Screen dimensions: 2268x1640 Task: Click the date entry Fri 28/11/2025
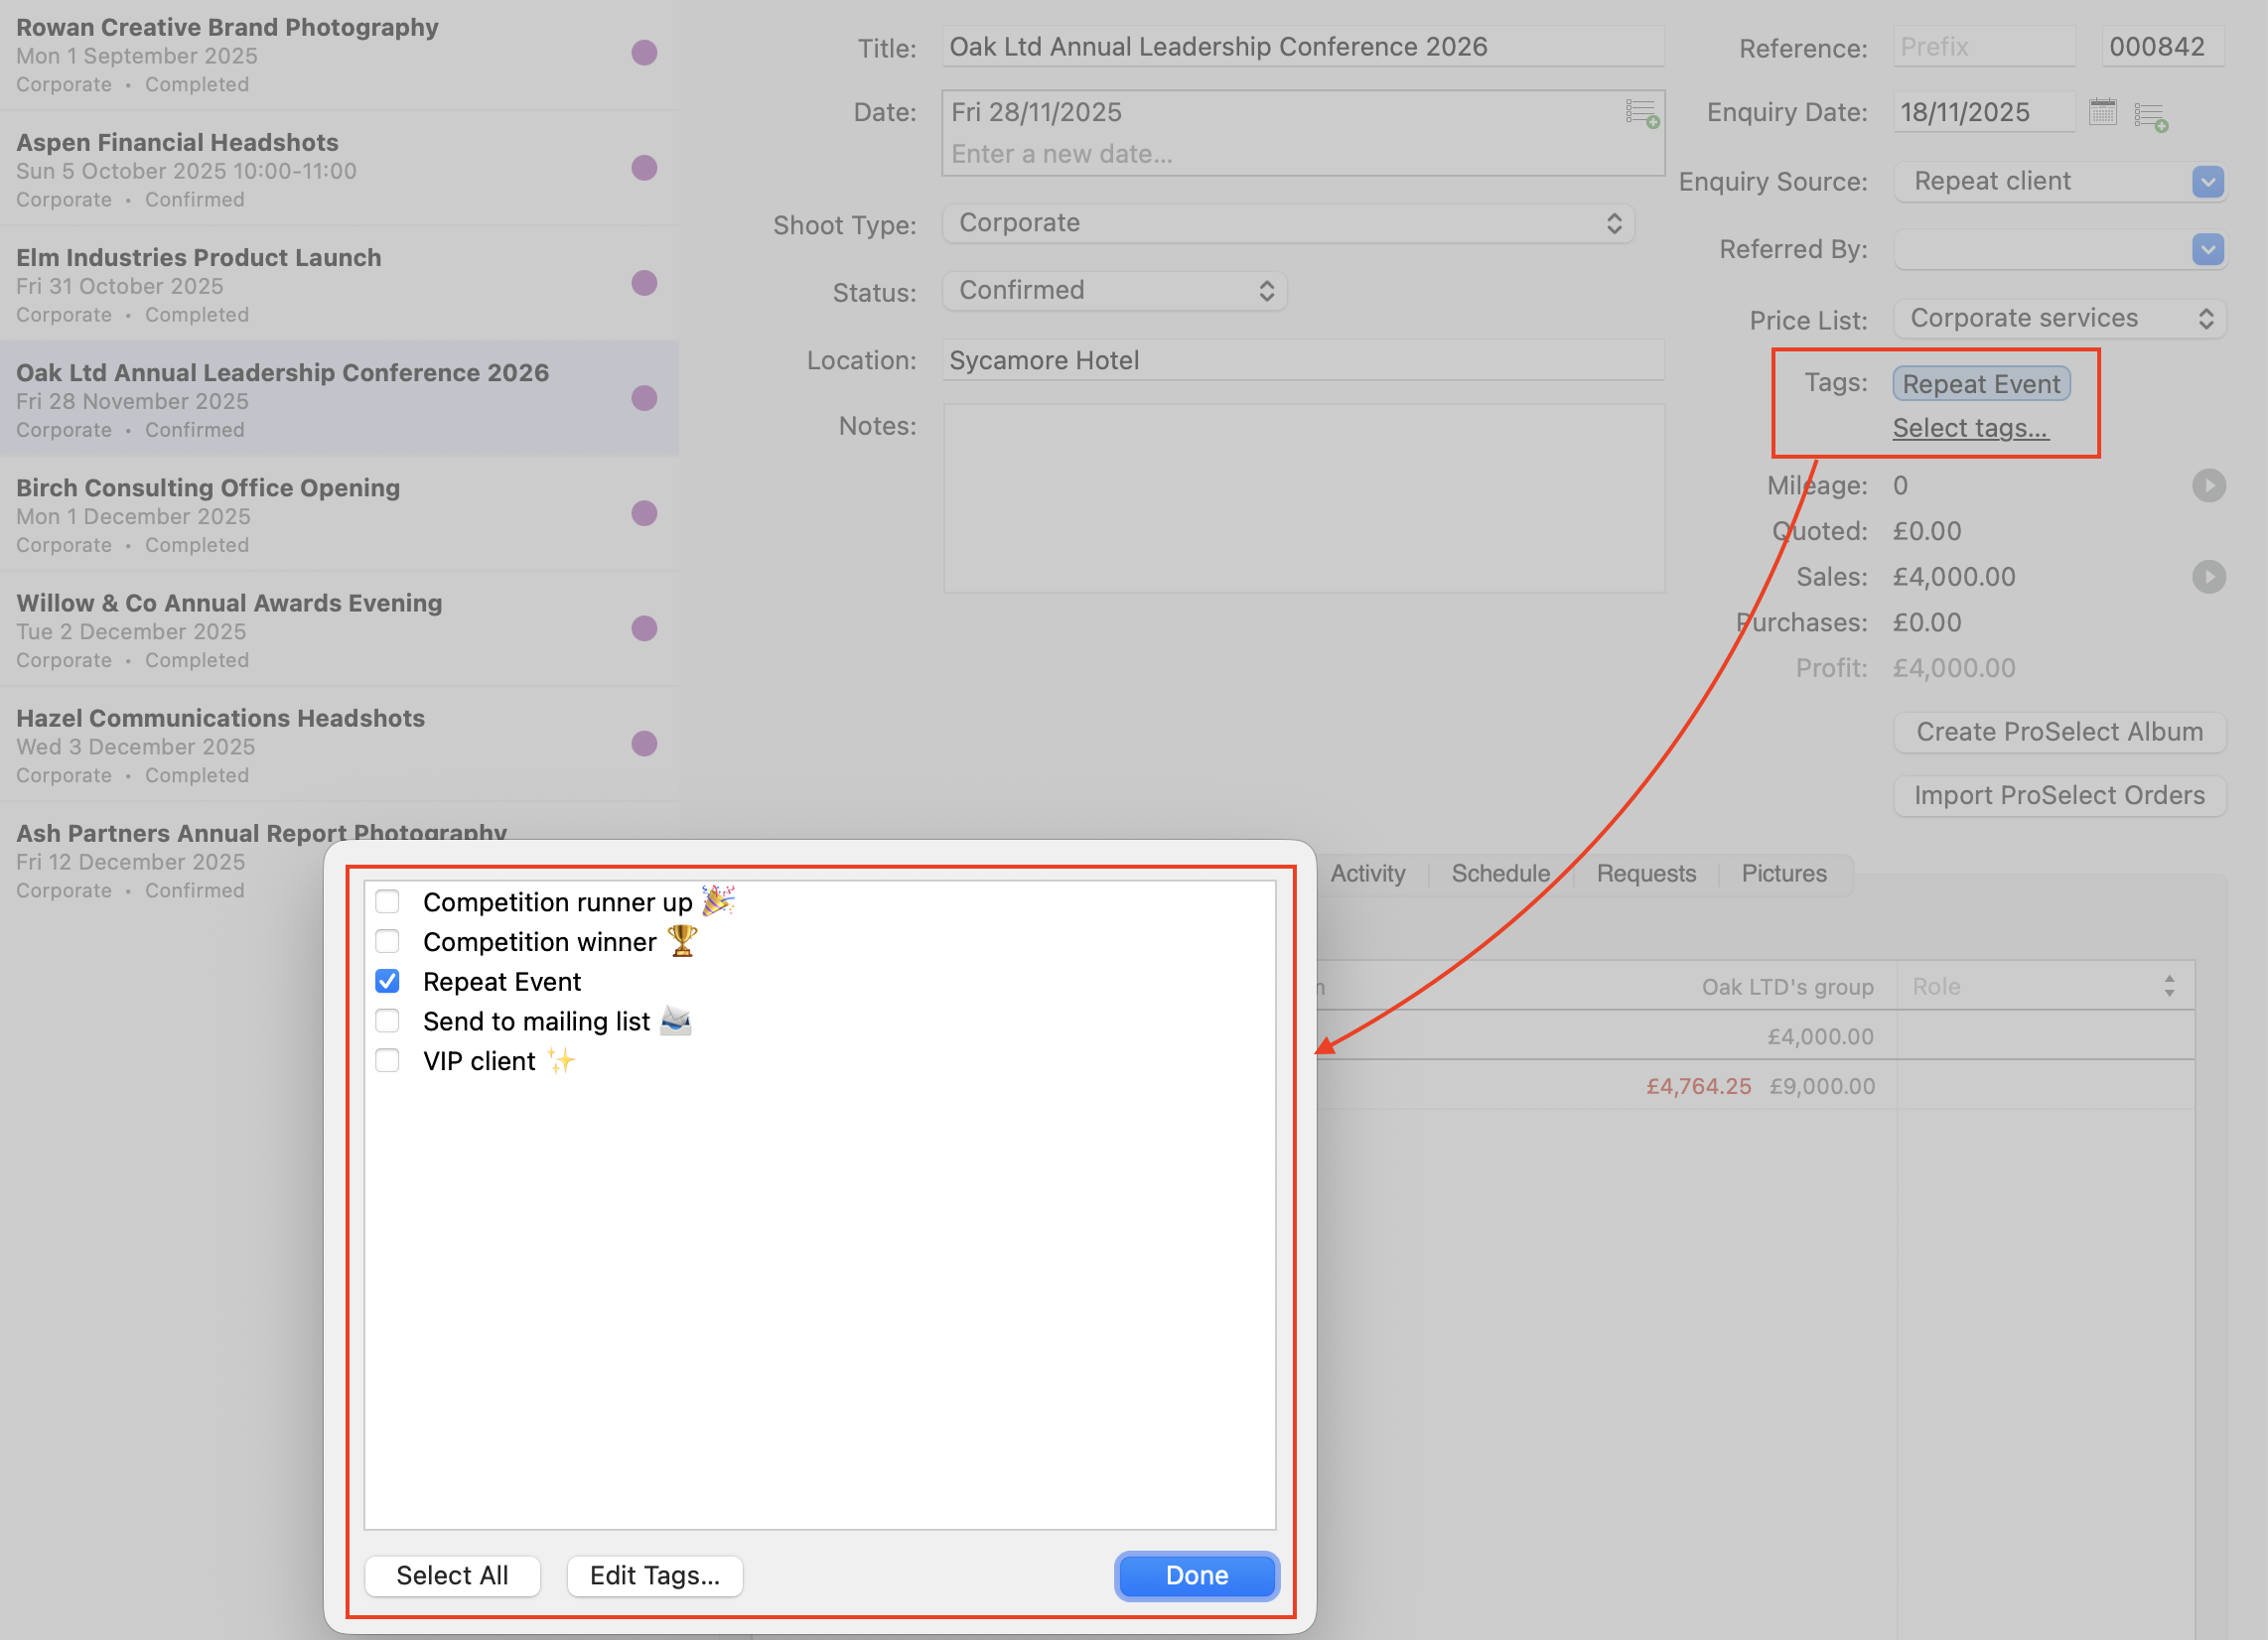[1036, 112]
